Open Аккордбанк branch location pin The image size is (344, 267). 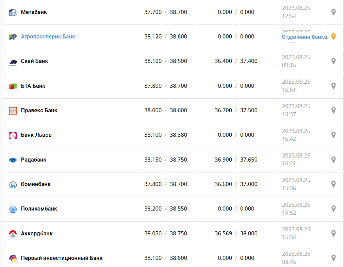pos(333,234)
